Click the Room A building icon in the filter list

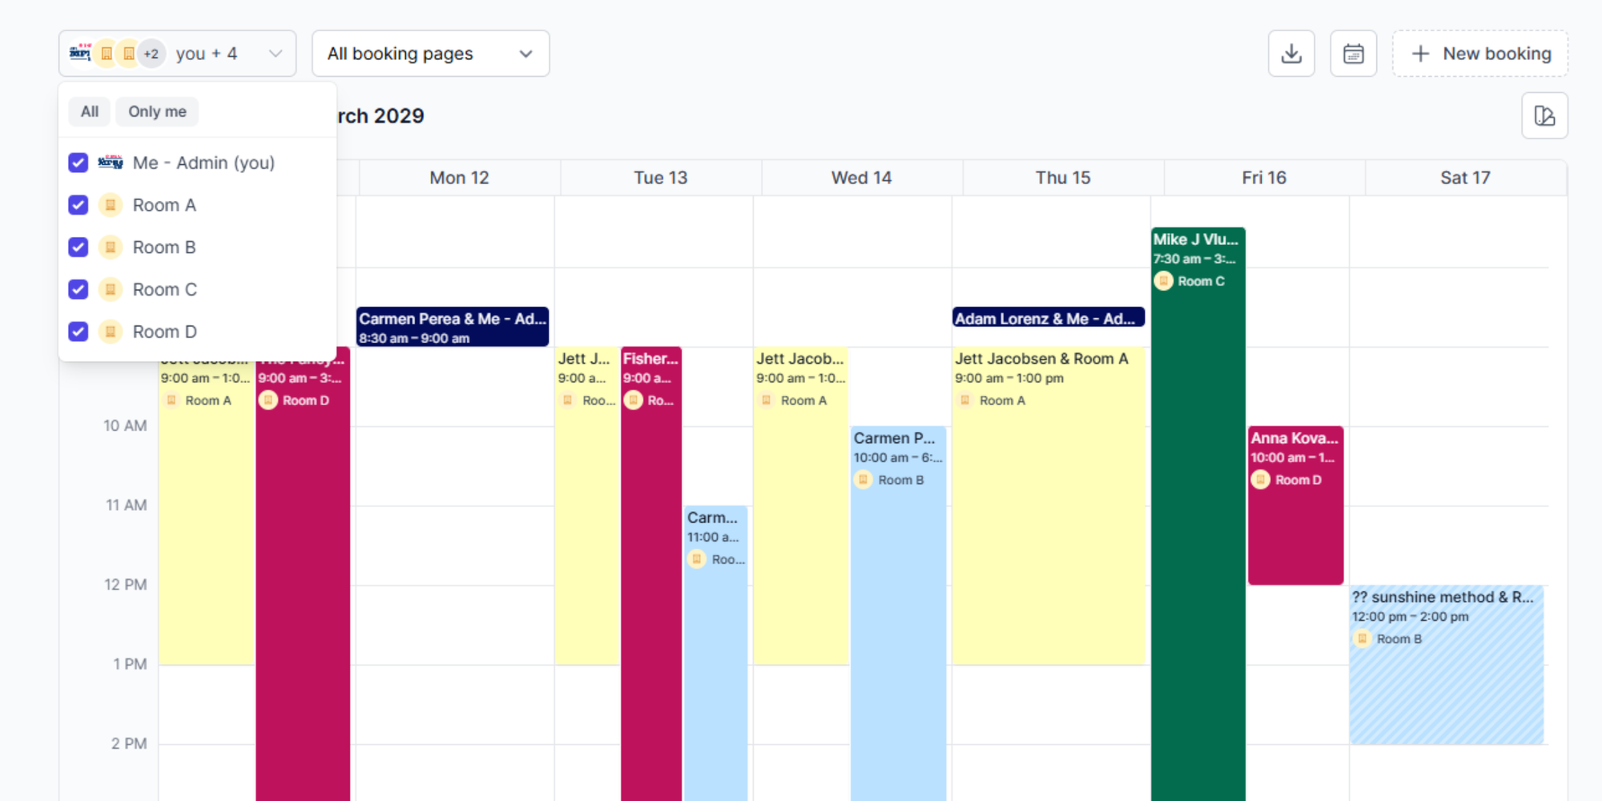coord(110,205)
